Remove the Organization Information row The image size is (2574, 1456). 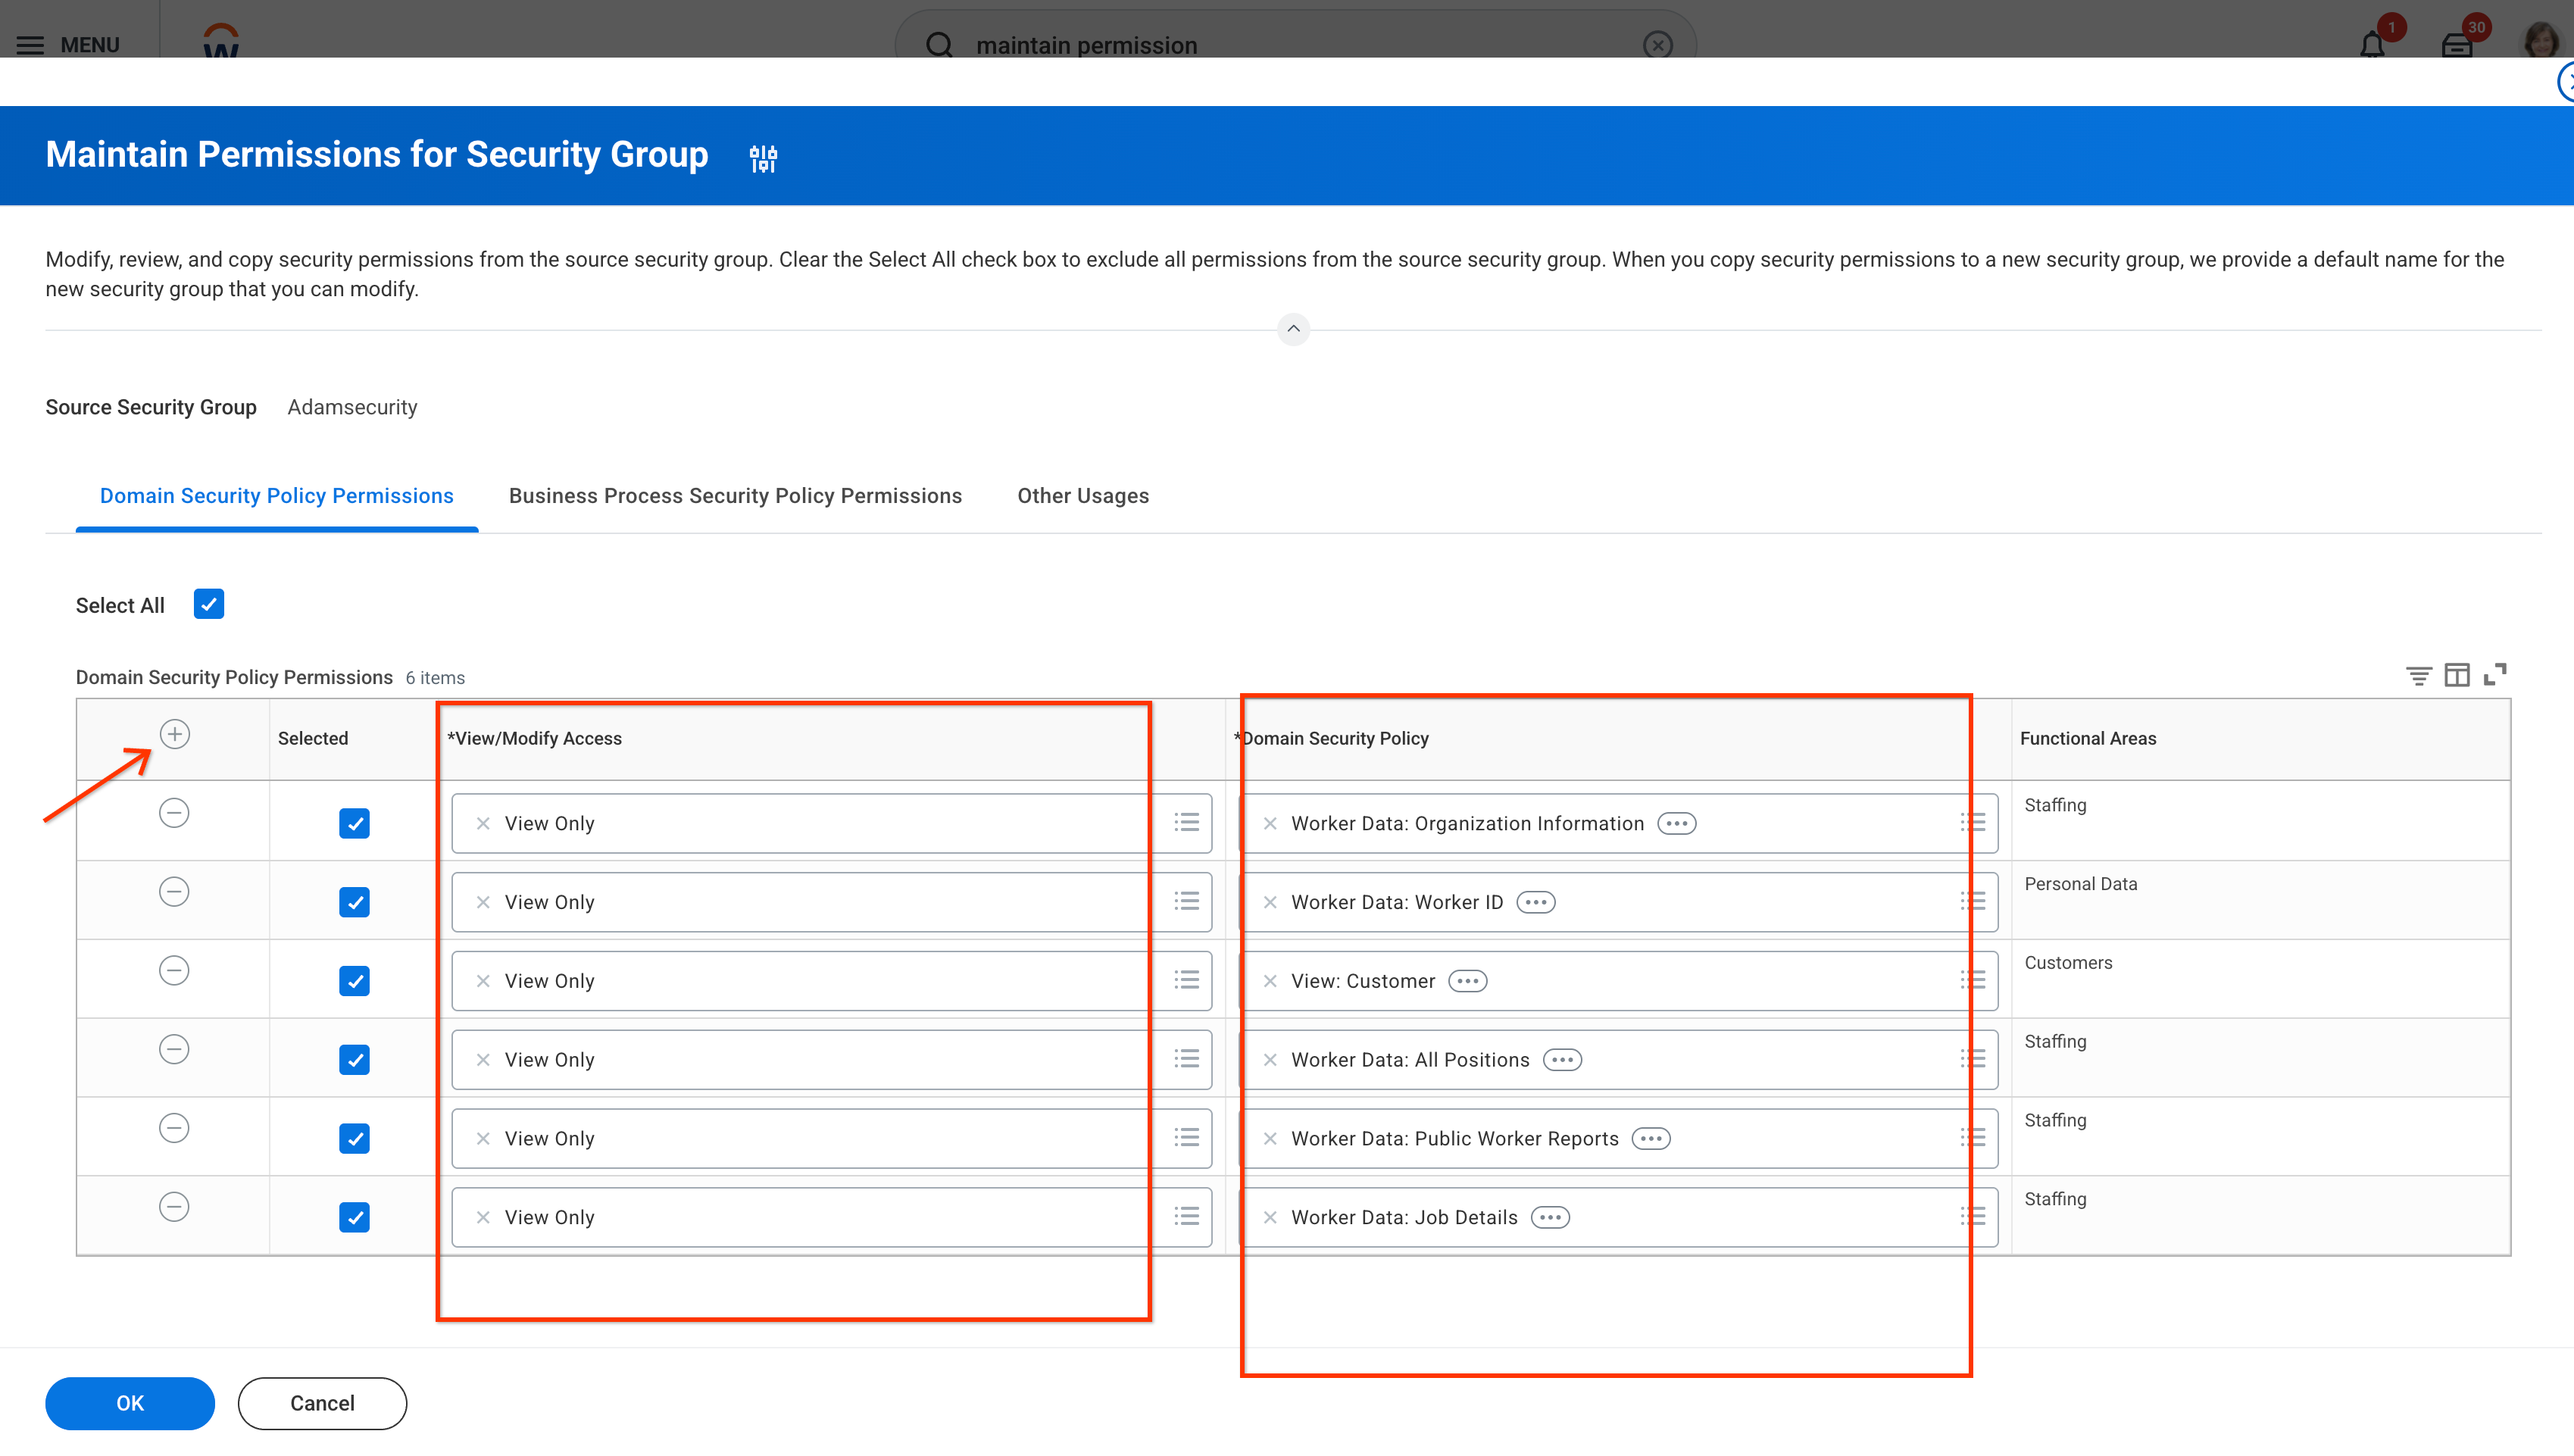(x=174, y=813)
